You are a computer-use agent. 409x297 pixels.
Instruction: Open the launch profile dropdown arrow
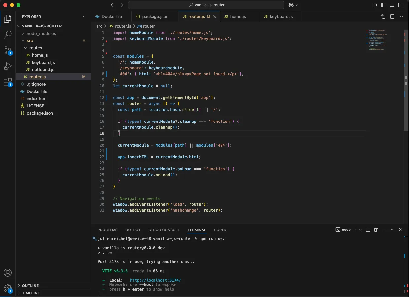point(361,230)
